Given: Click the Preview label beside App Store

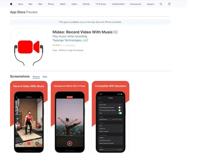Looking at the screenshot, I should tap(32, 12).
